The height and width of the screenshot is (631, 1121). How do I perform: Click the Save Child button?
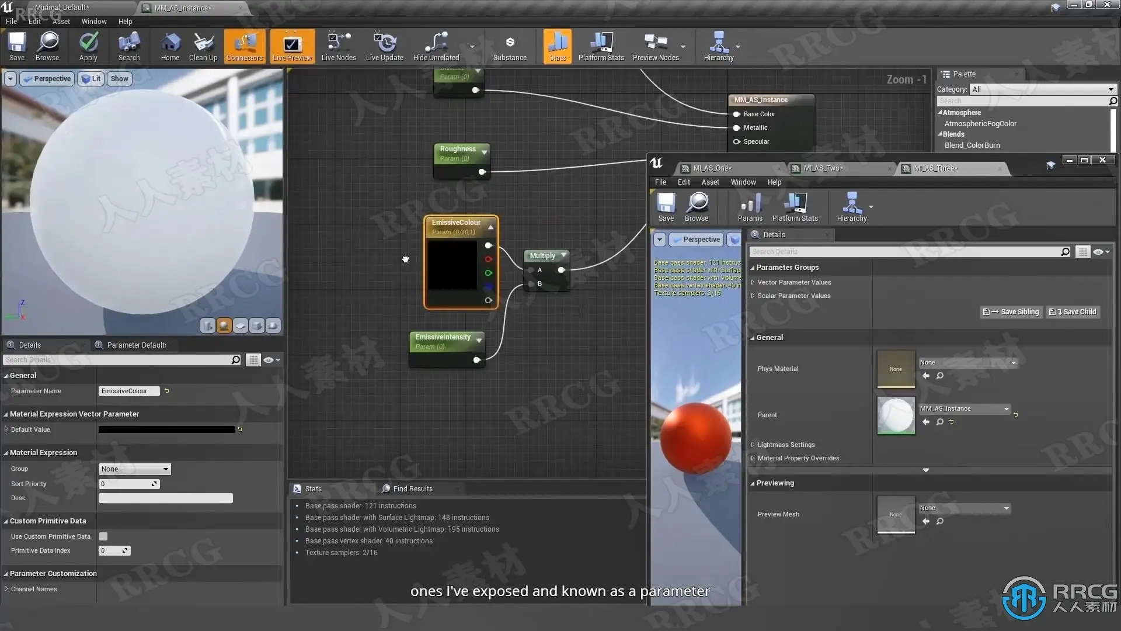pos(1073,312)
